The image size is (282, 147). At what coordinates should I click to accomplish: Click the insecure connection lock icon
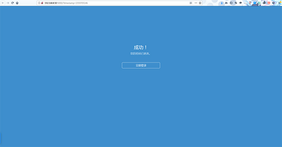[x=42, y=3]
